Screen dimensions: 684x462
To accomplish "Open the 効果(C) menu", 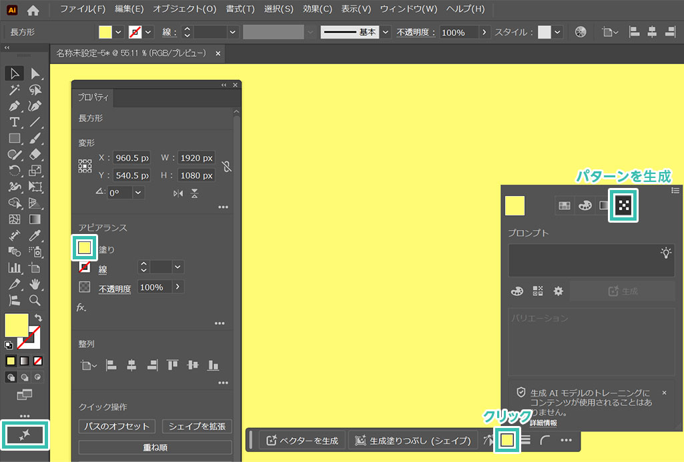I will (317, 9).
